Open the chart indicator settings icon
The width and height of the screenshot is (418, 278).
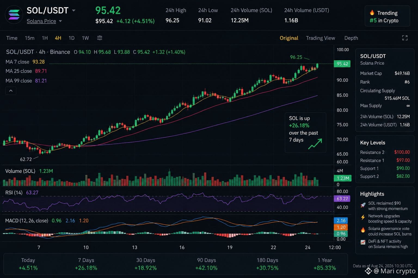click(x=100, y=38)
